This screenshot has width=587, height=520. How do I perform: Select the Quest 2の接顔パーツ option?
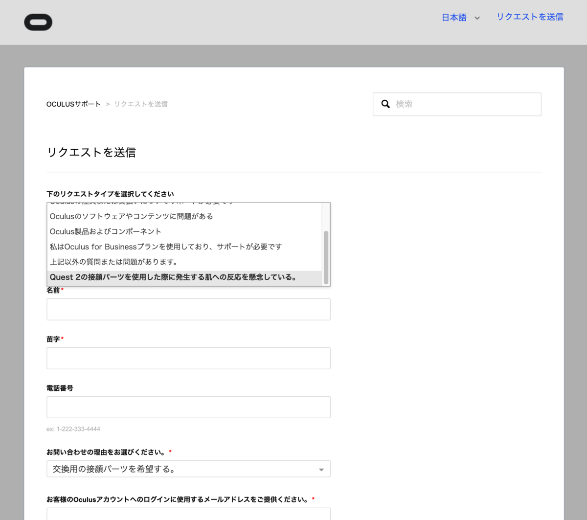coord(184,277)
